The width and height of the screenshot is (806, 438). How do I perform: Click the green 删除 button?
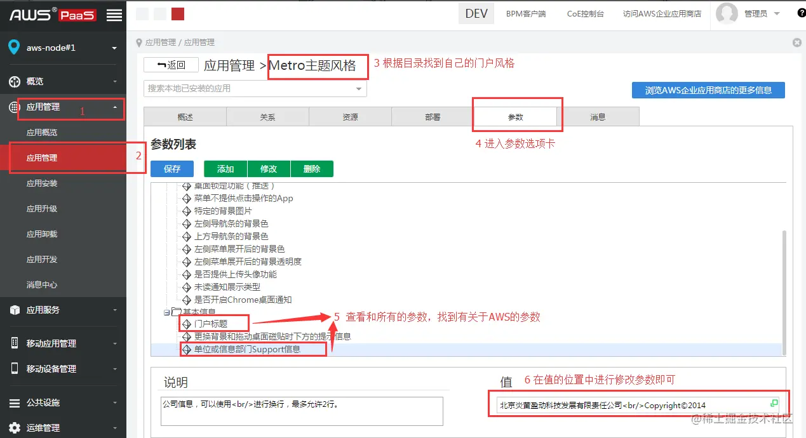pos(312,169)
